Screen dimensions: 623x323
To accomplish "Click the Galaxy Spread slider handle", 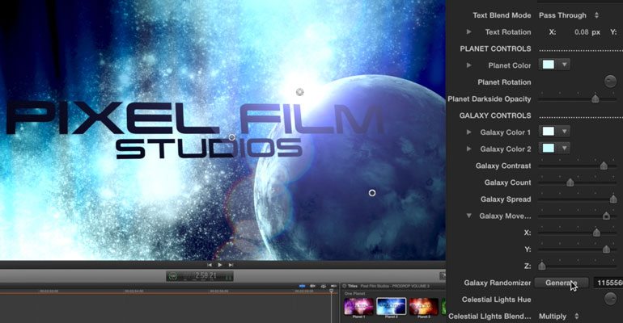I will pos(613,199).
